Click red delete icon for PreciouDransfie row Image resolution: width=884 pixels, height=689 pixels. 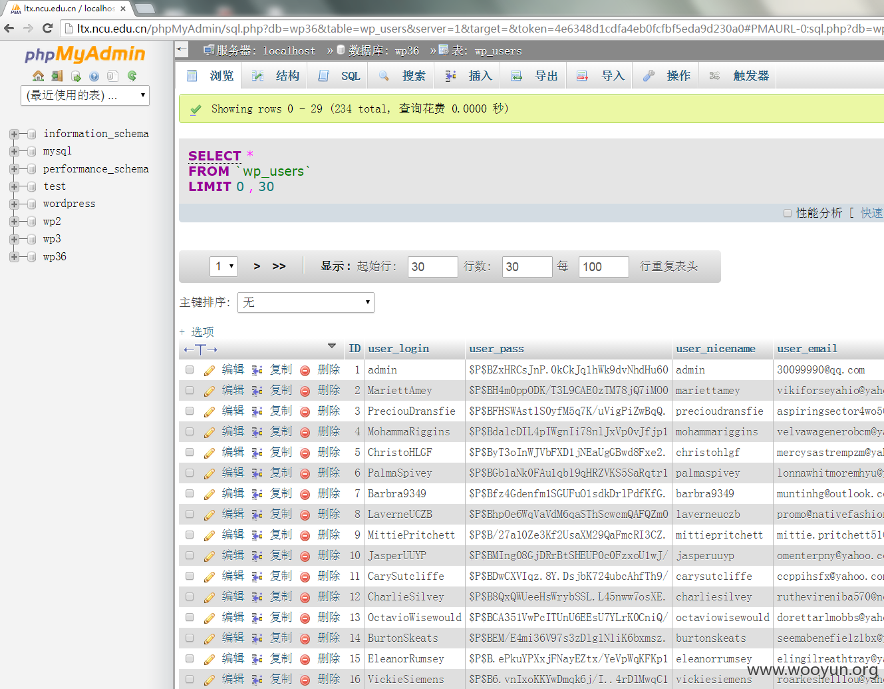tap(305, 411)
